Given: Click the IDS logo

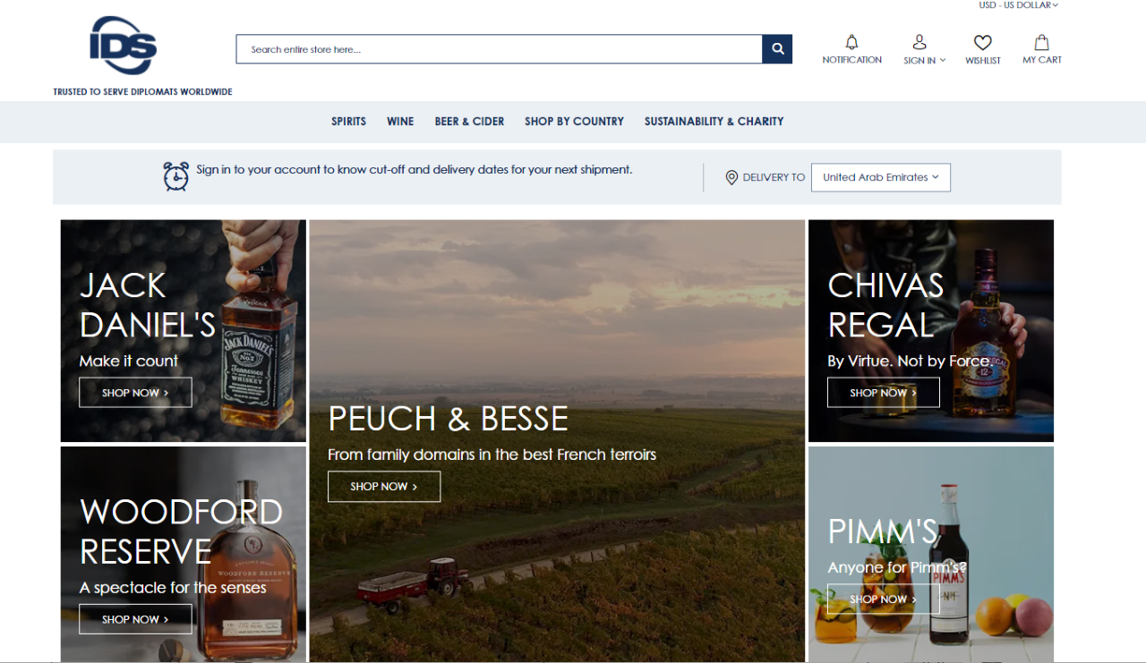Looking at the screenshot, I should [x=124, y=46].
